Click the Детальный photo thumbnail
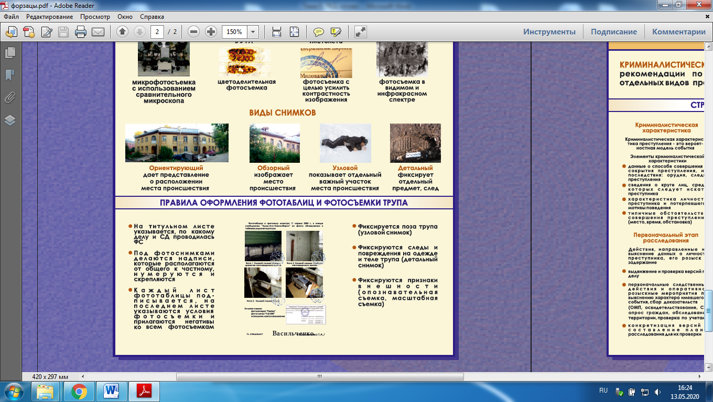The height and width of the screenshot is (402, 713). 415,143
